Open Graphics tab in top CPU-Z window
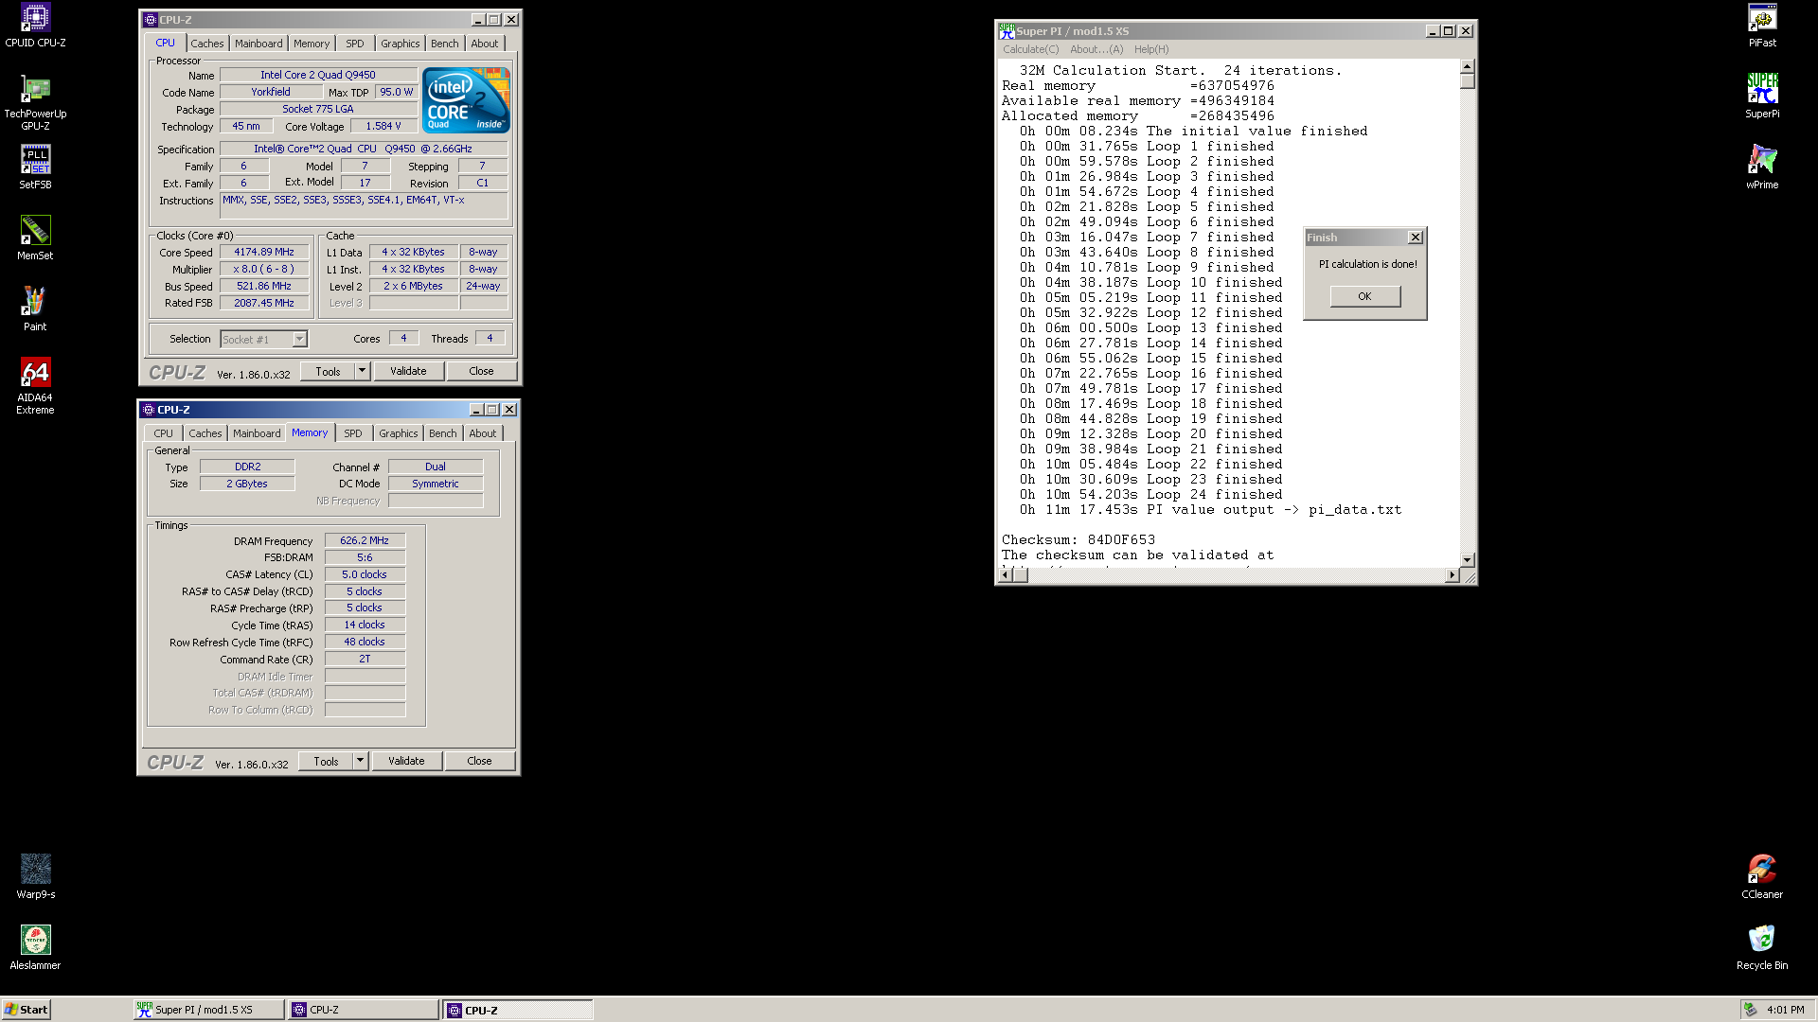This screenshot has height=1022, width=1818. (x=400, y=44)
